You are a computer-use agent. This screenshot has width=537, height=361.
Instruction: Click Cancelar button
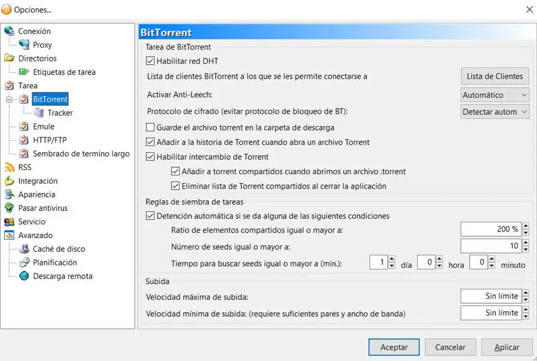[450, 347]
